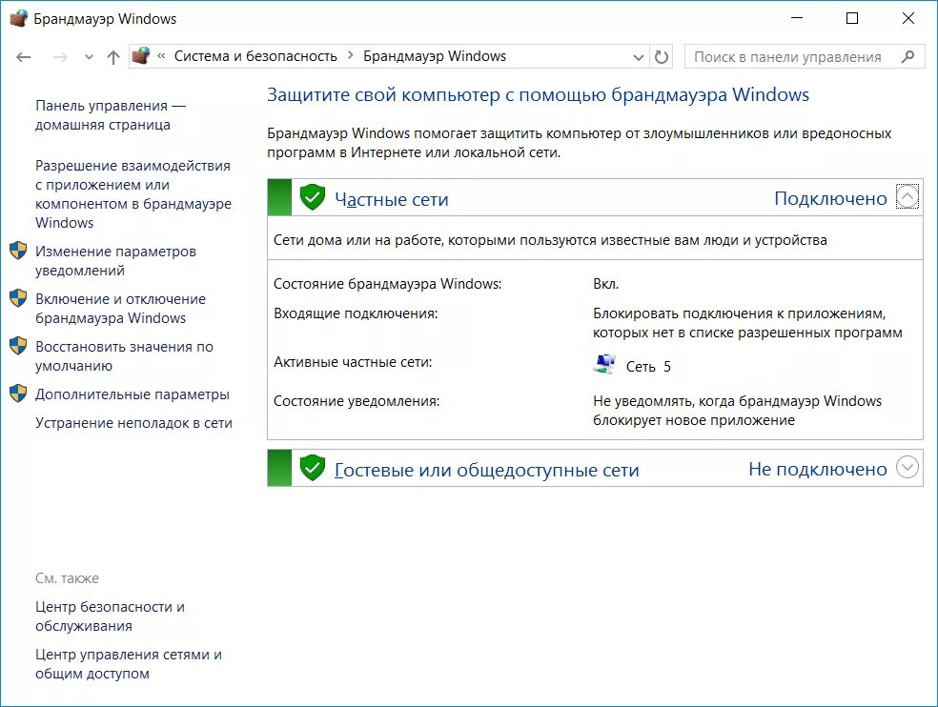Viewport: 938px width, 707px height.
Task: Click the 'Сеть 5' network name
Action: click(648, 367)
